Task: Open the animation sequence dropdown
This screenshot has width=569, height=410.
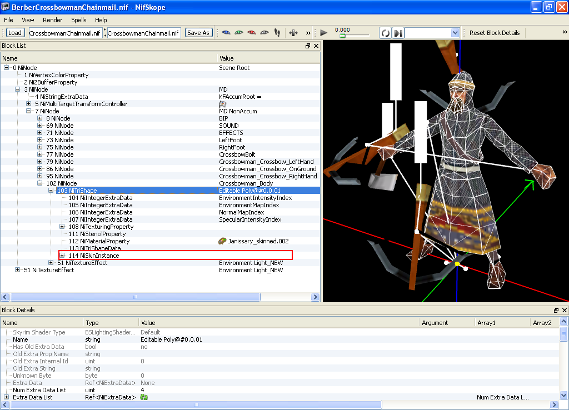Action: tap(455, 33)
